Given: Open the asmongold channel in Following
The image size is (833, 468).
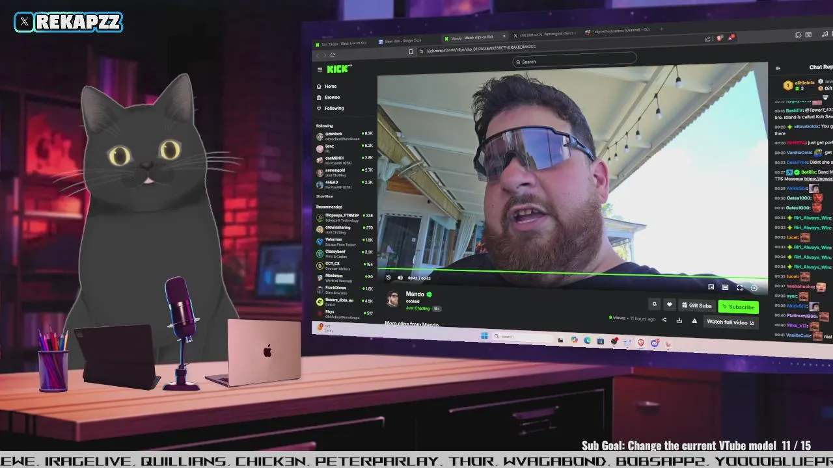Looking at the screenshot, I should point(344,172).
